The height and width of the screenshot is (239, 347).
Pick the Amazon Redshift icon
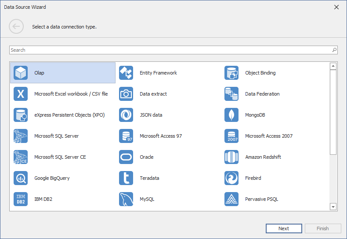tap(231, 157)
